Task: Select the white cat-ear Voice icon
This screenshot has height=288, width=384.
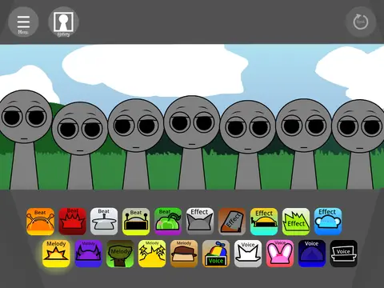Action: point(248,254)
